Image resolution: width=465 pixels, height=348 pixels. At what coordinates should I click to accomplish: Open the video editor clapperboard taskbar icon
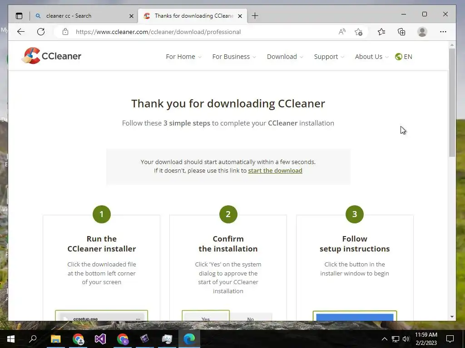pos(144,339)
